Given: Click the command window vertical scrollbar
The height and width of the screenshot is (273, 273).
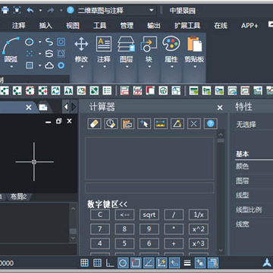Looking at the screenshot, I should [73, 223].
